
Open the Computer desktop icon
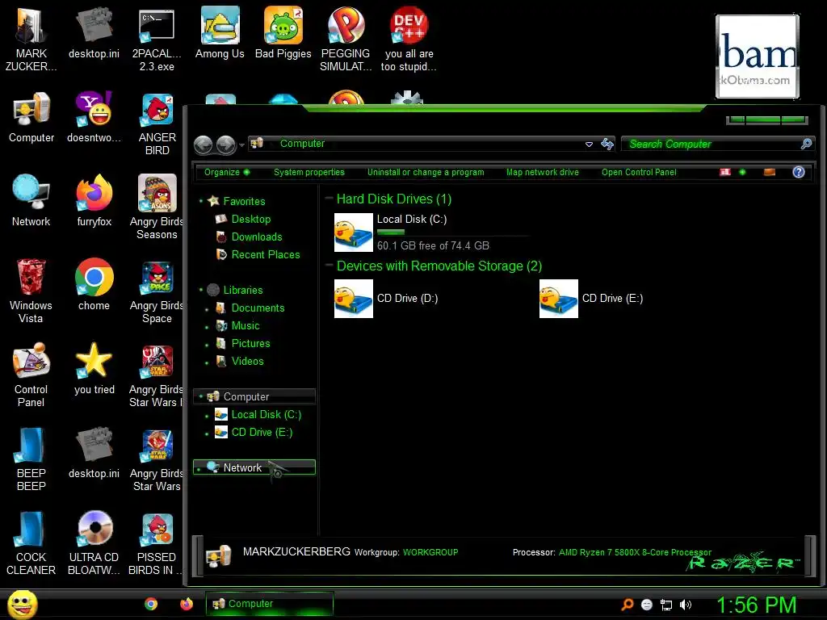click(31, 117)
